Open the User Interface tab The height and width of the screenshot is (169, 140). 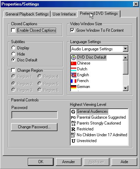[64, 14]
